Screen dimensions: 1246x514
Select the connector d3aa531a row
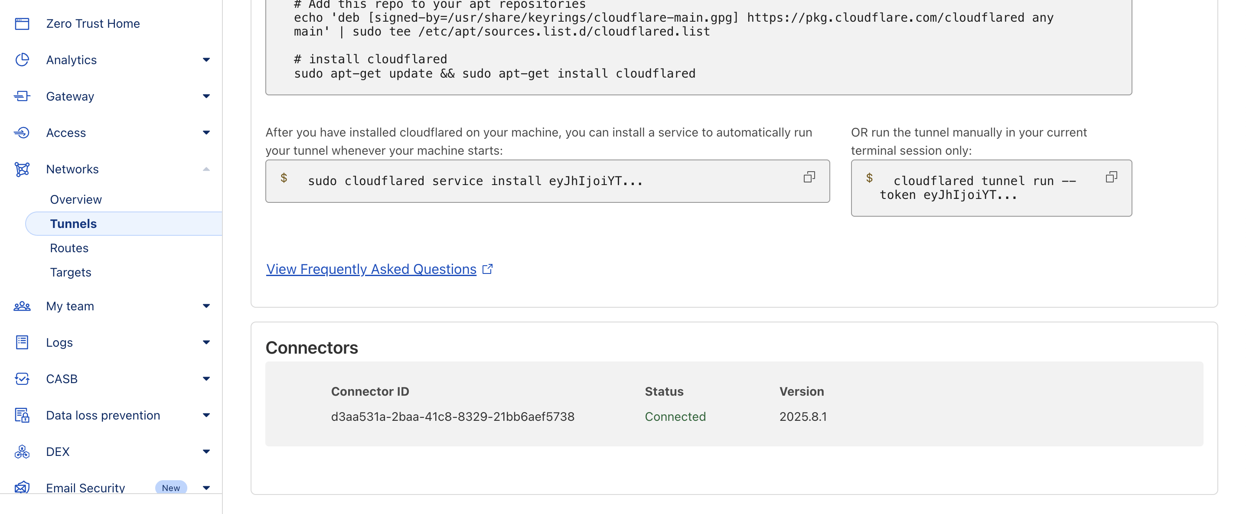[x=452, y=417]
